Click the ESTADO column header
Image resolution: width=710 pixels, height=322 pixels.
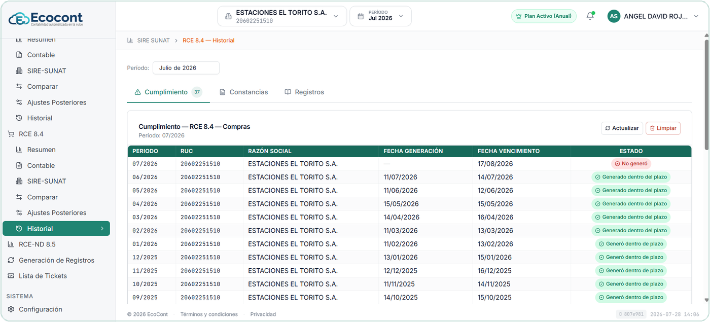coord(631,151)
